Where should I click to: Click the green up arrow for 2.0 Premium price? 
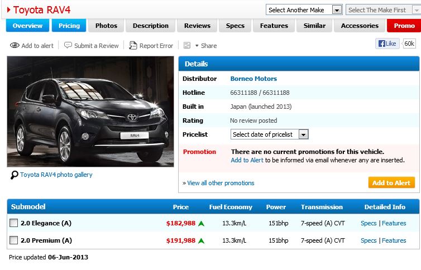pos(201,241)
